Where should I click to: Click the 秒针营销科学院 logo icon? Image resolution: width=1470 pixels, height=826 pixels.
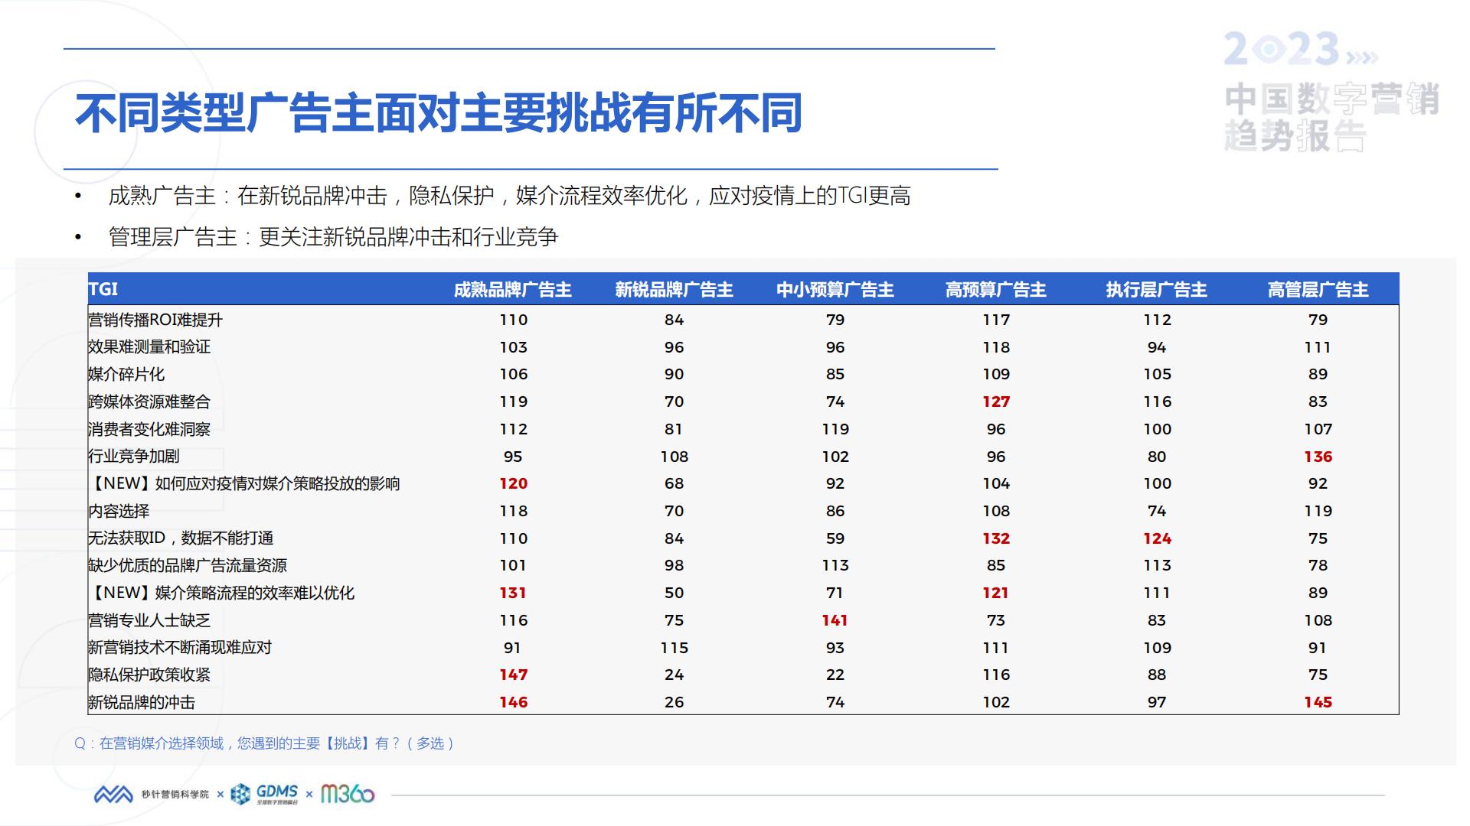pos(113,795)
